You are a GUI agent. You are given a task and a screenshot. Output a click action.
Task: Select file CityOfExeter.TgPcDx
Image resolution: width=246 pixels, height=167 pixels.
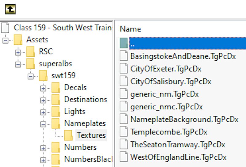[166, 69]
